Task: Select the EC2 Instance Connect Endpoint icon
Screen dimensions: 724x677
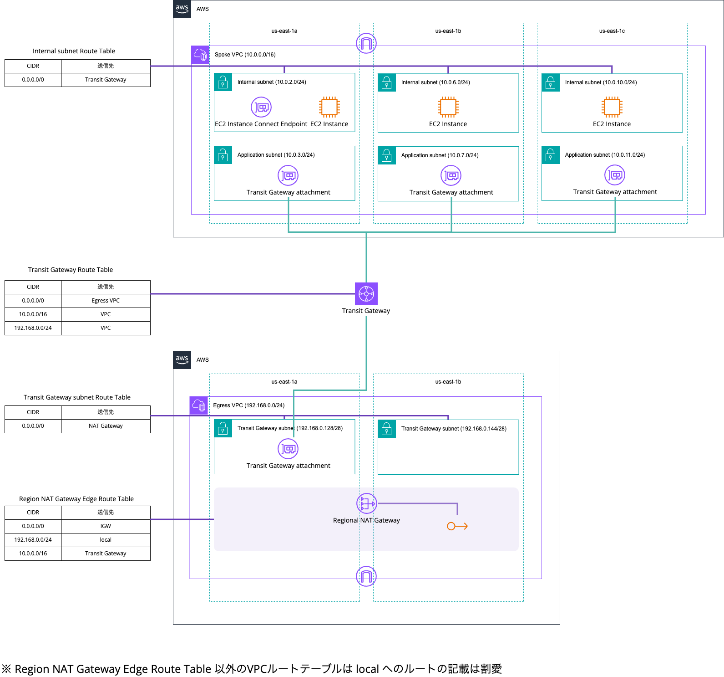Action: tap(261, 107)
